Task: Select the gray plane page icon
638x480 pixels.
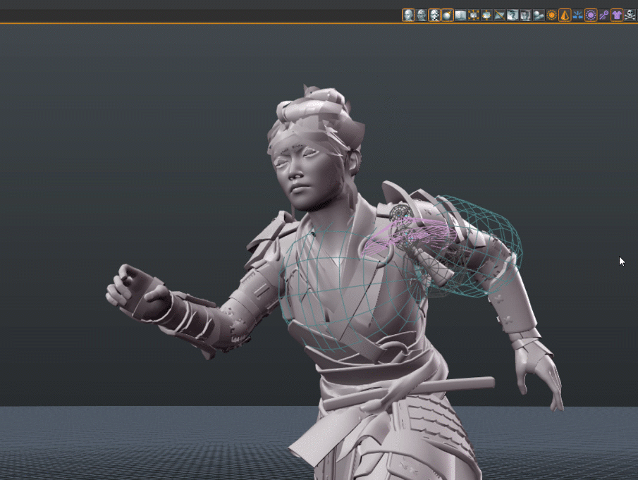Action: click(x=460, y=14)
